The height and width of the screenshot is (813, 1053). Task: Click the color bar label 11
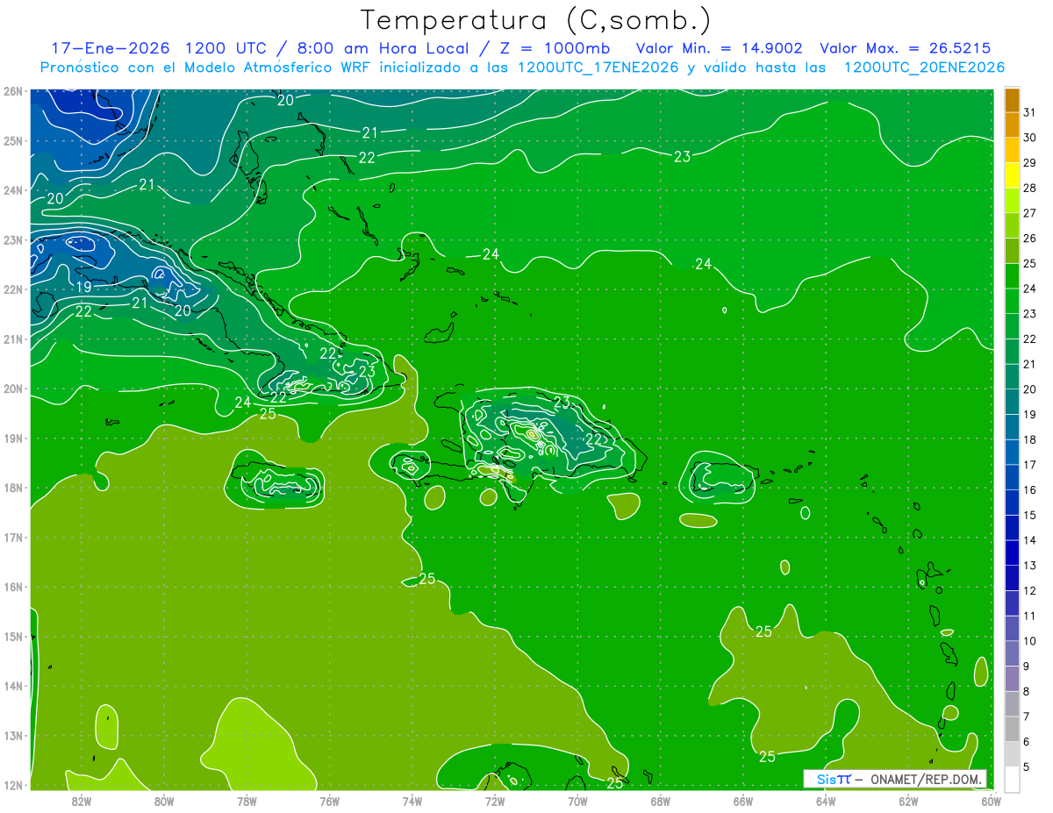click(x=1030, y=616)
